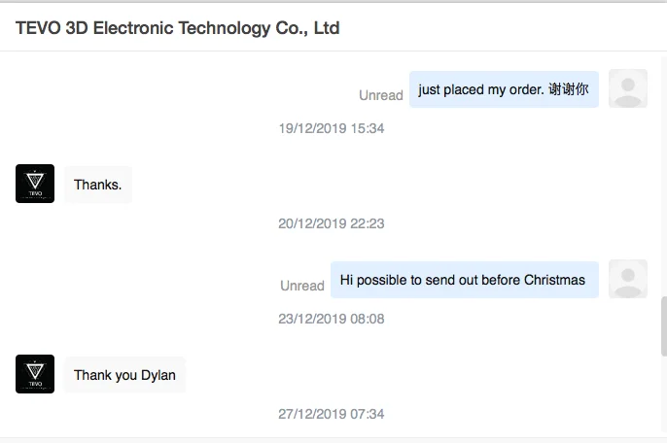Click the Unread status beside the Christmas message
667x443 pixels.
click(x=301, y=286)
